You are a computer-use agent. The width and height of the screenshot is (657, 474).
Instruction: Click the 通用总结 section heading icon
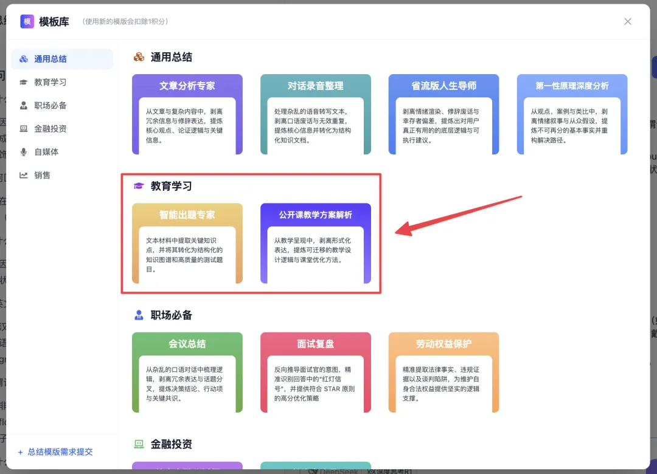click(139, 57)
